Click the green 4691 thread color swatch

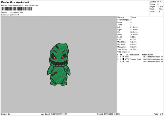coord(124,57)
